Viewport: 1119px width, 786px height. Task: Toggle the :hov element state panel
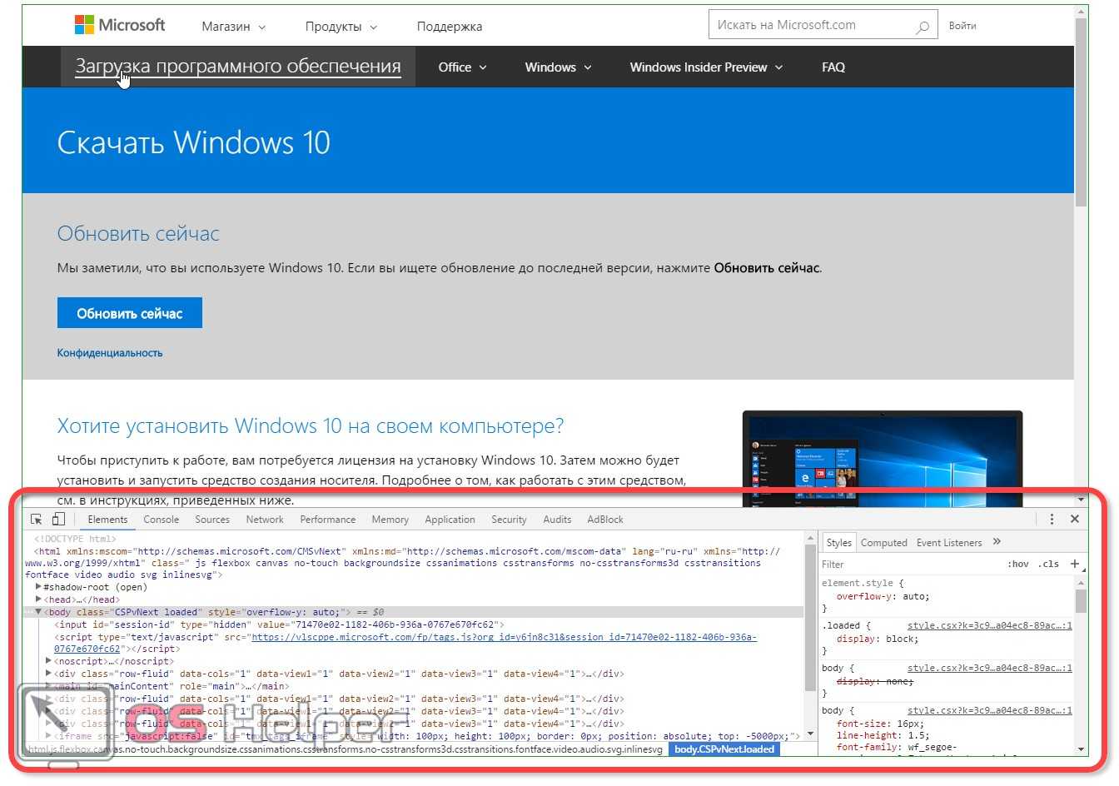click(x=1017, y=565)
